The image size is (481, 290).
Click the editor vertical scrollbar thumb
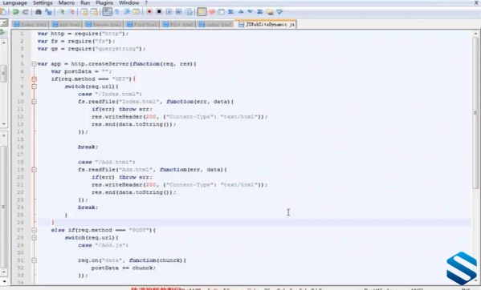point(475,113)
